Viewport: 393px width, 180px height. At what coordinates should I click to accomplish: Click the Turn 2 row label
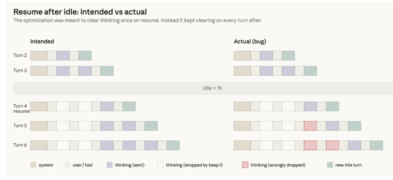tap(20, 56)
